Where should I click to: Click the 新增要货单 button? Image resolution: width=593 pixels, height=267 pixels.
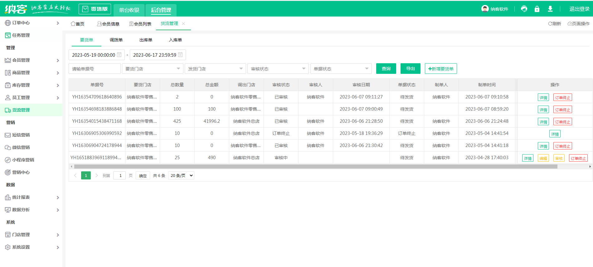point(441,69)
